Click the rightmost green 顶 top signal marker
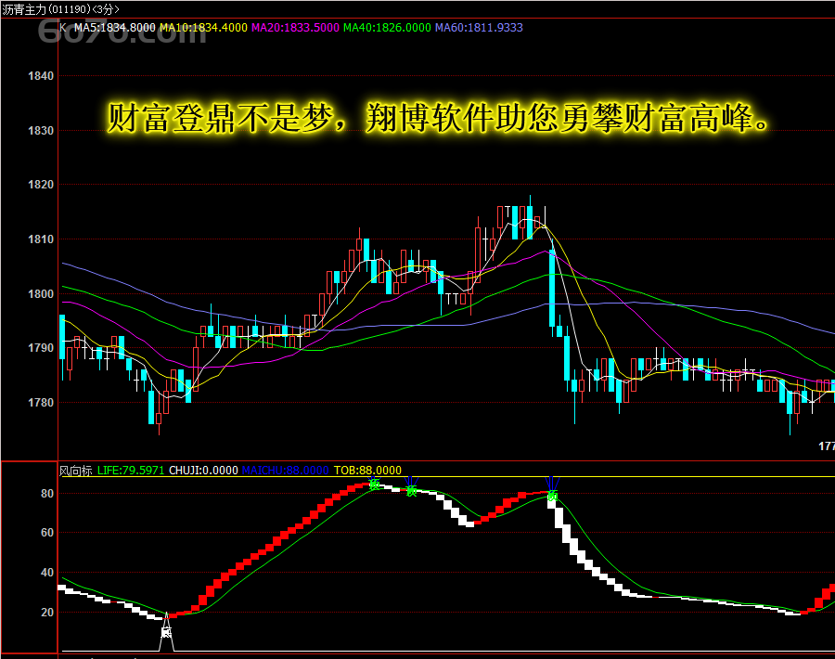 tap(552, 497)
